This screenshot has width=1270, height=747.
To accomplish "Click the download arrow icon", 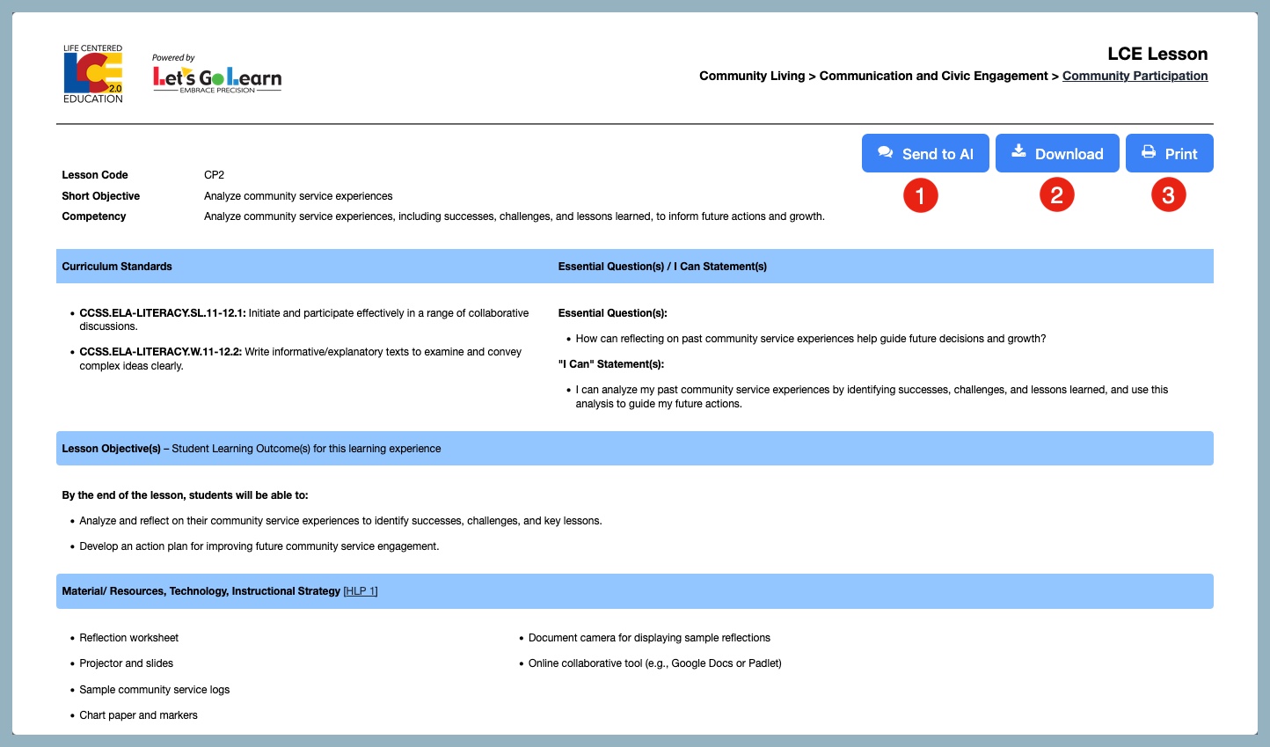I will (1018, 151).
